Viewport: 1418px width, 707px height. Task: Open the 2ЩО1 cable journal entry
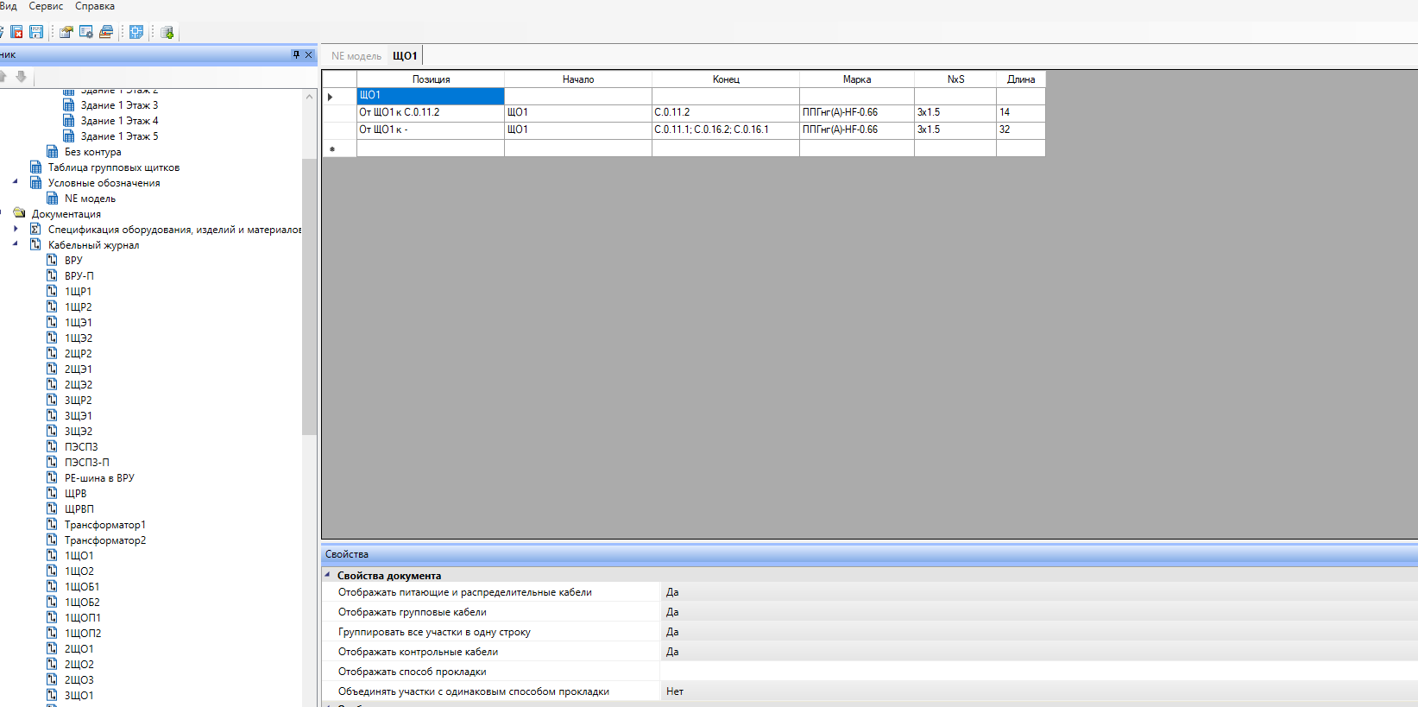pyautogui.click(x=79, y=649)
